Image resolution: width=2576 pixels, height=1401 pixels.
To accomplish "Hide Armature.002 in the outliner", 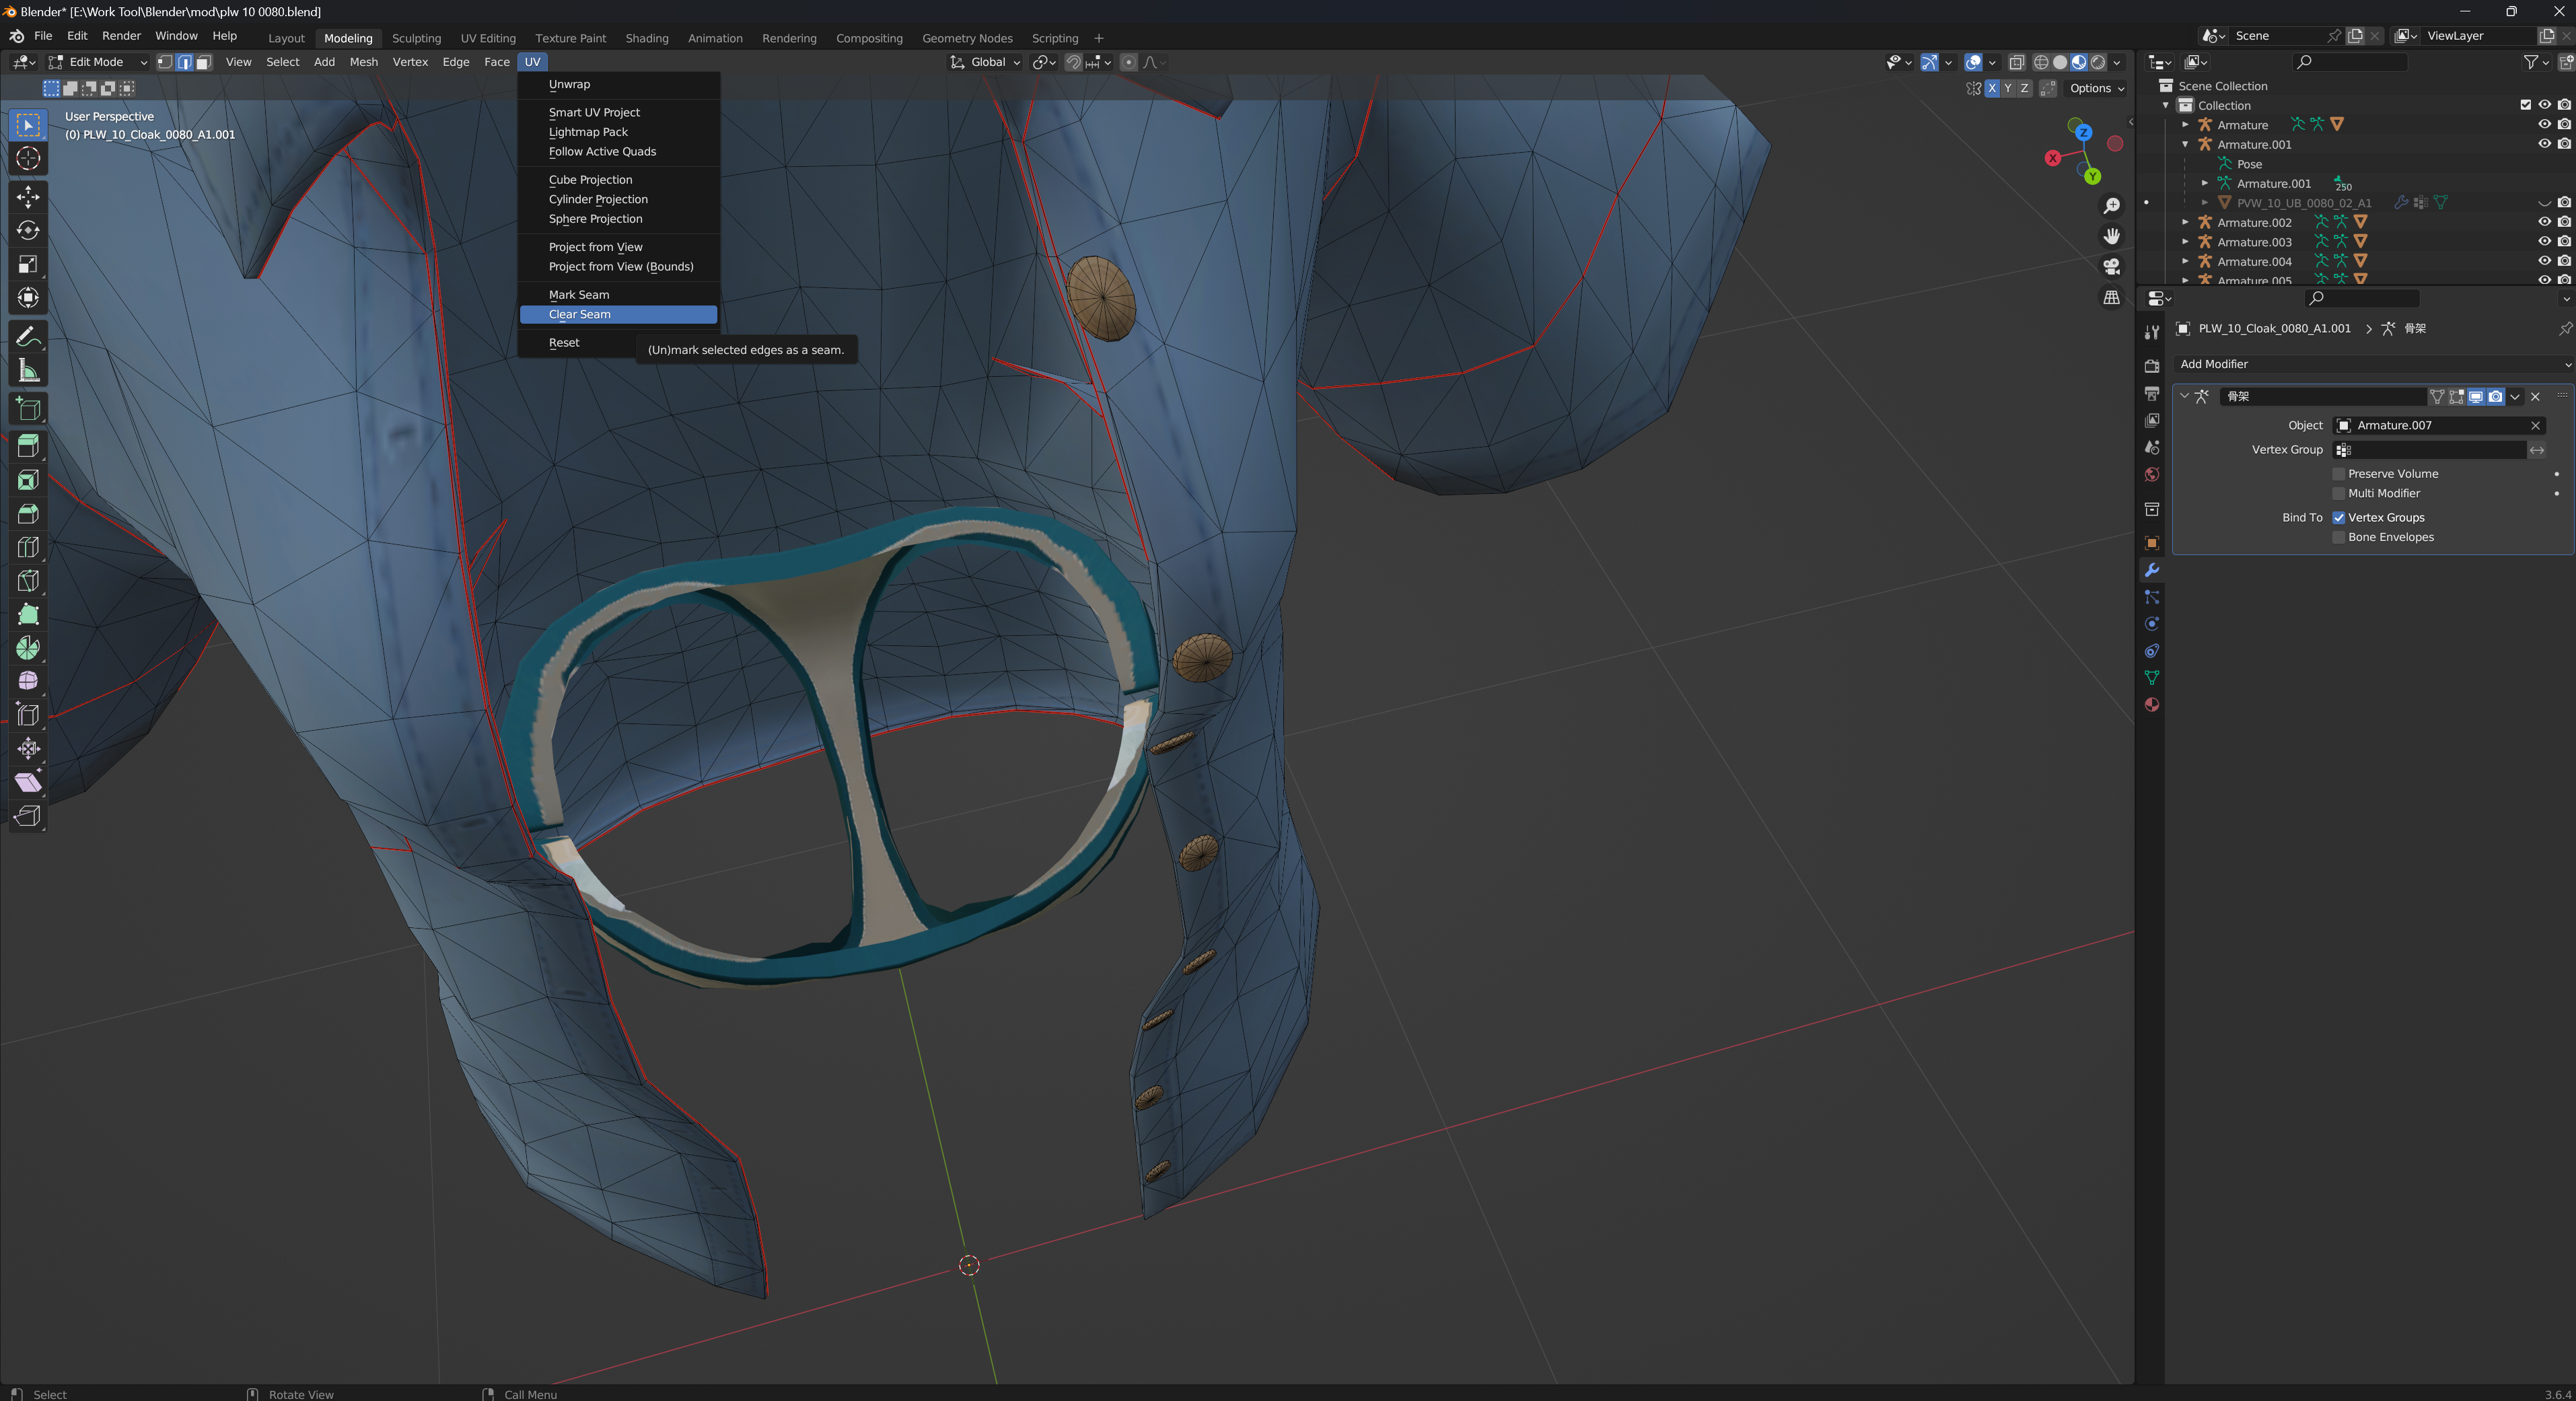I will 2544,222.
